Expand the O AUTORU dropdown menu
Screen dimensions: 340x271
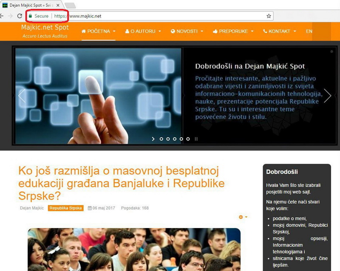pyautogui.click(x=143, y=31)
